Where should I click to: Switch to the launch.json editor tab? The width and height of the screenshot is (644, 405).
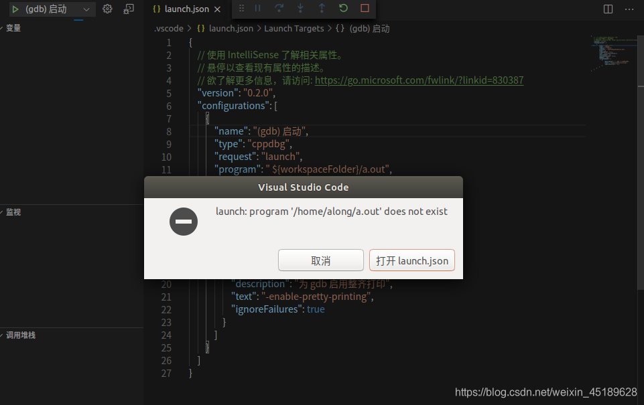[x=186, y=9]
